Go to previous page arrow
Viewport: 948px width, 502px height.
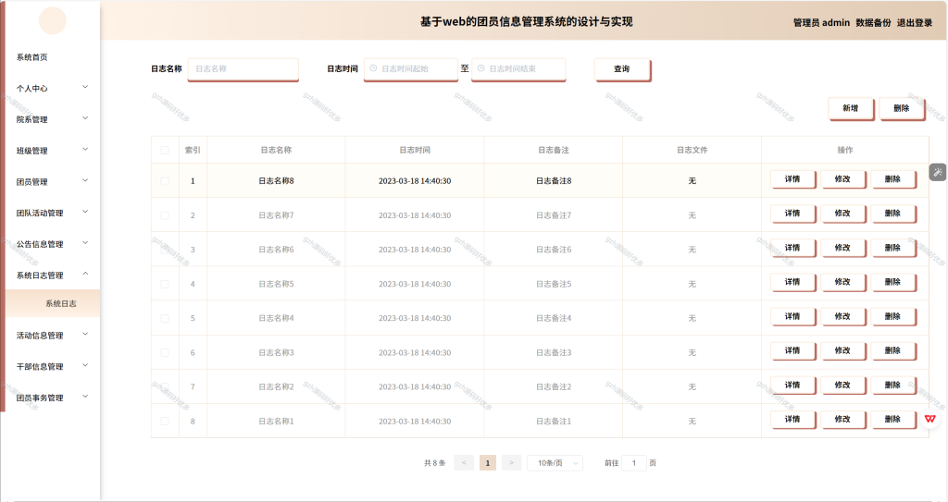(x=464, y=463)
